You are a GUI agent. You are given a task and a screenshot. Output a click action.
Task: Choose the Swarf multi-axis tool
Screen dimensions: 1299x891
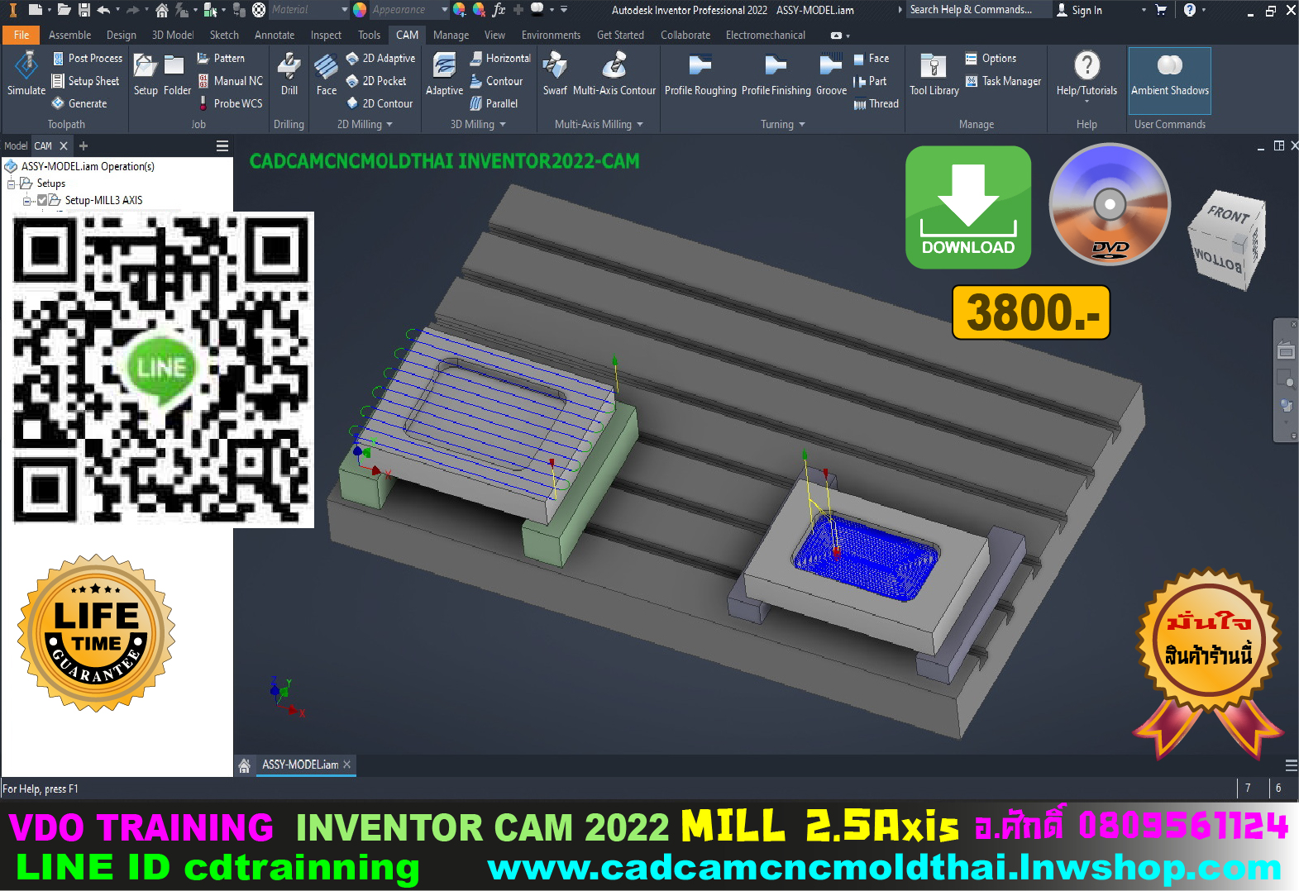(554, 74)
